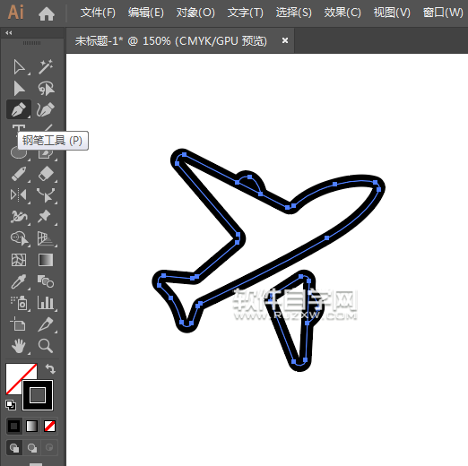468x466 pixels.
Task: Reset to default fill and stroke
Action: (11, 405)
